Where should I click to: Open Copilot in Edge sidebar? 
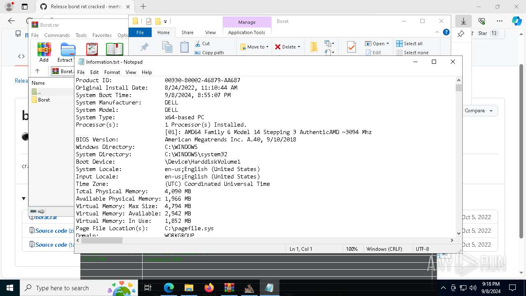(517, 21)
